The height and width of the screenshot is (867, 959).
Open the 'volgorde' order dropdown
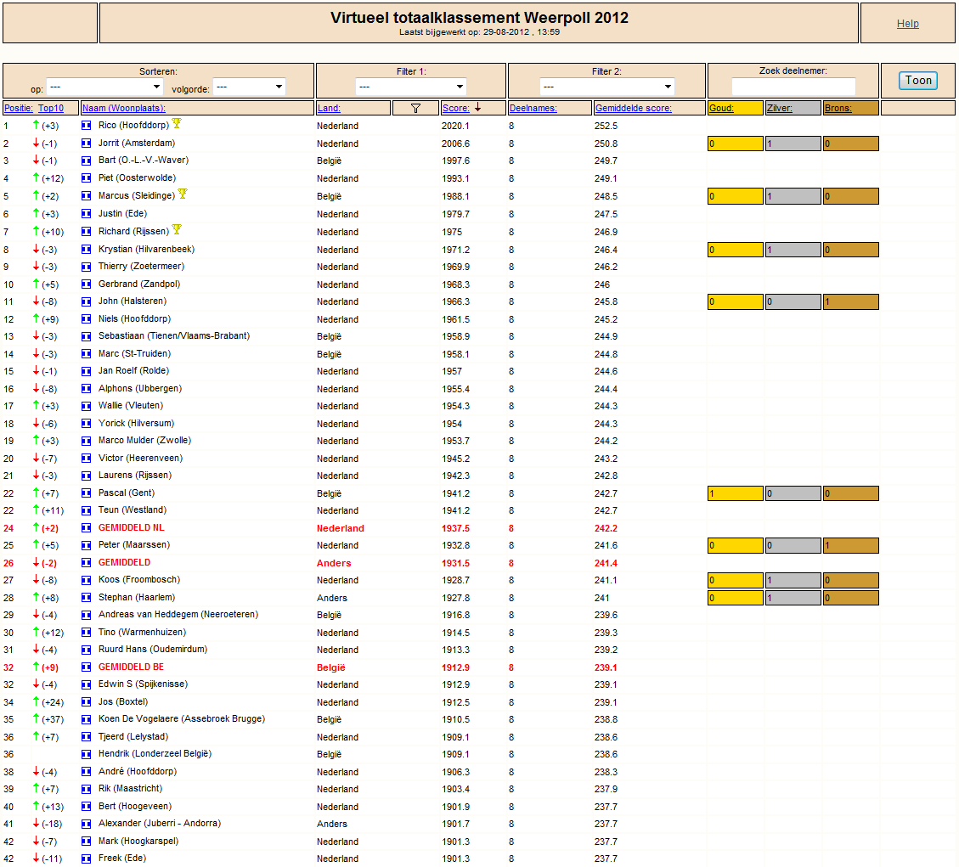[x=249, y=87]
